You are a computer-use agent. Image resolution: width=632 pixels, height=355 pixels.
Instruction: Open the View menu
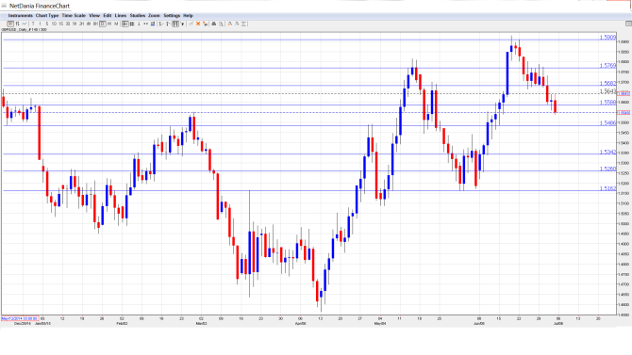click(x=94, y=16)
